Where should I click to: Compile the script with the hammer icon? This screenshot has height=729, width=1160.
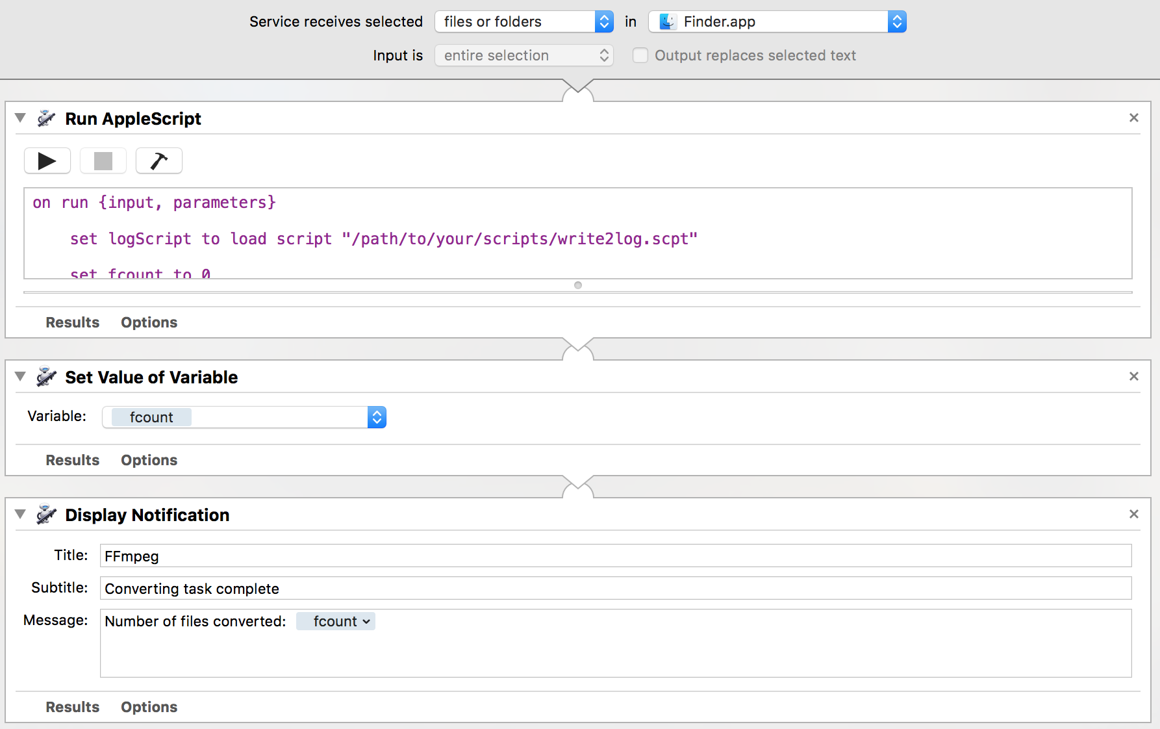pyautogui.click(x=159, y=161)
